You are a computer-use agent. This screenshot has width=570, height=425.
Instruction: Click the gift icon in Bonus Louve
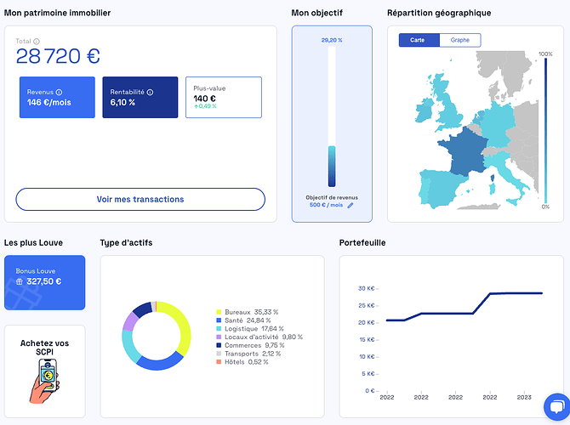coord(20,281)
